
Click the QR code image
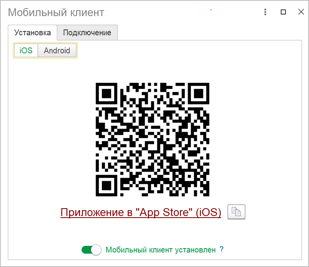click(152, 139)
